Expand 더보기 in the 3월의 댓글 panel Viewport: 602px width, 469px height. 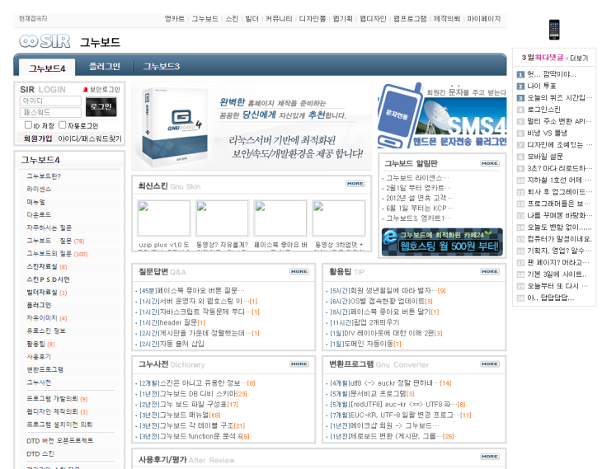(579, 58)
